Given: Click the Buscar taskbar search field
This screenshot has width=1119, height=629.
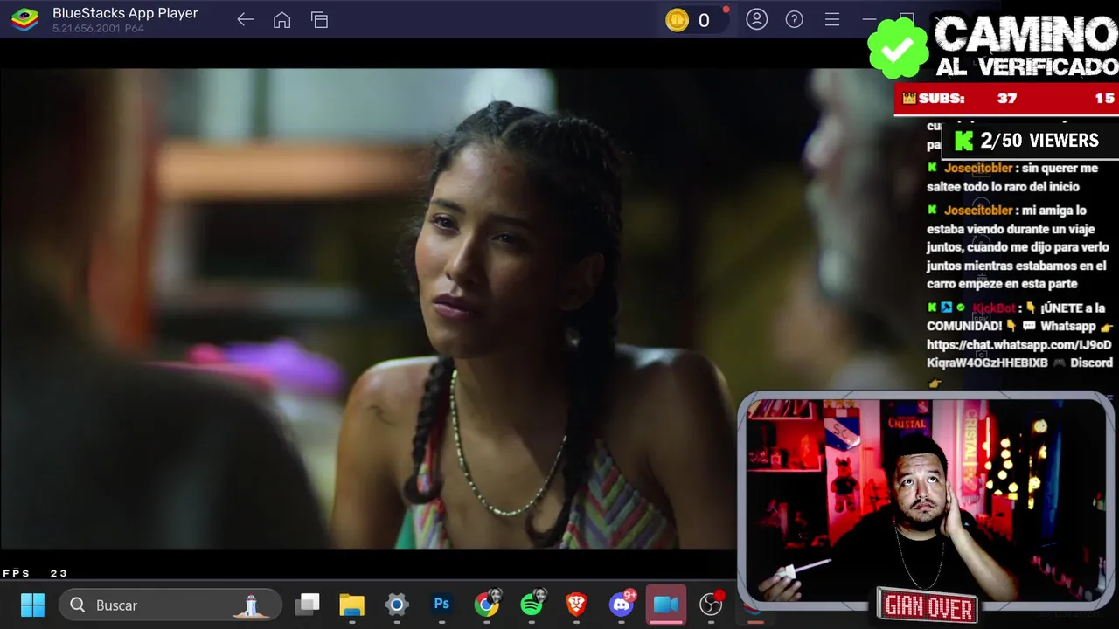Looking at the screenshot, I should click(x=170, y=605).
